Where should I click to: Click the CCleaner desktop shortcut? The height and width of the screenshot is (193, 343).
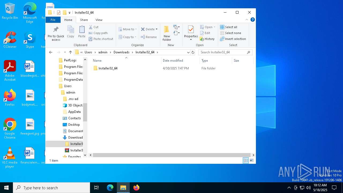pos(10,40)
